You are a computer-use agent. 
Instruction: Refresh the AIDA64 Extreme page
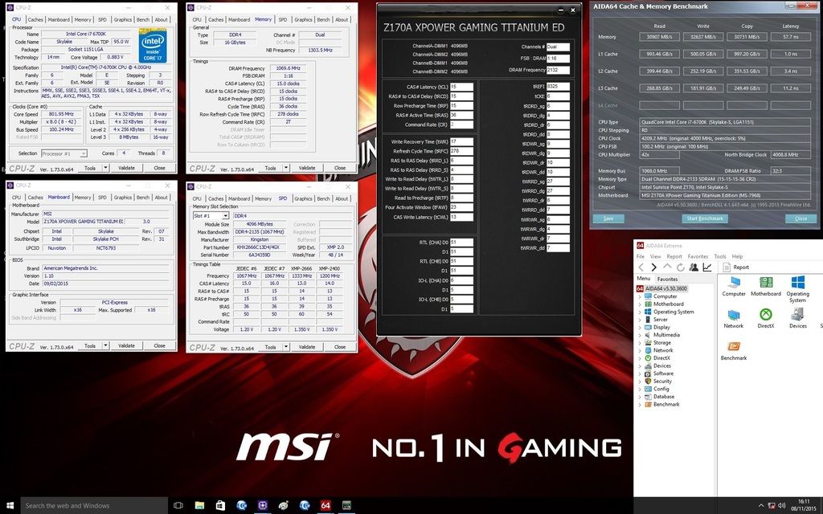click(x=680, y=267)
